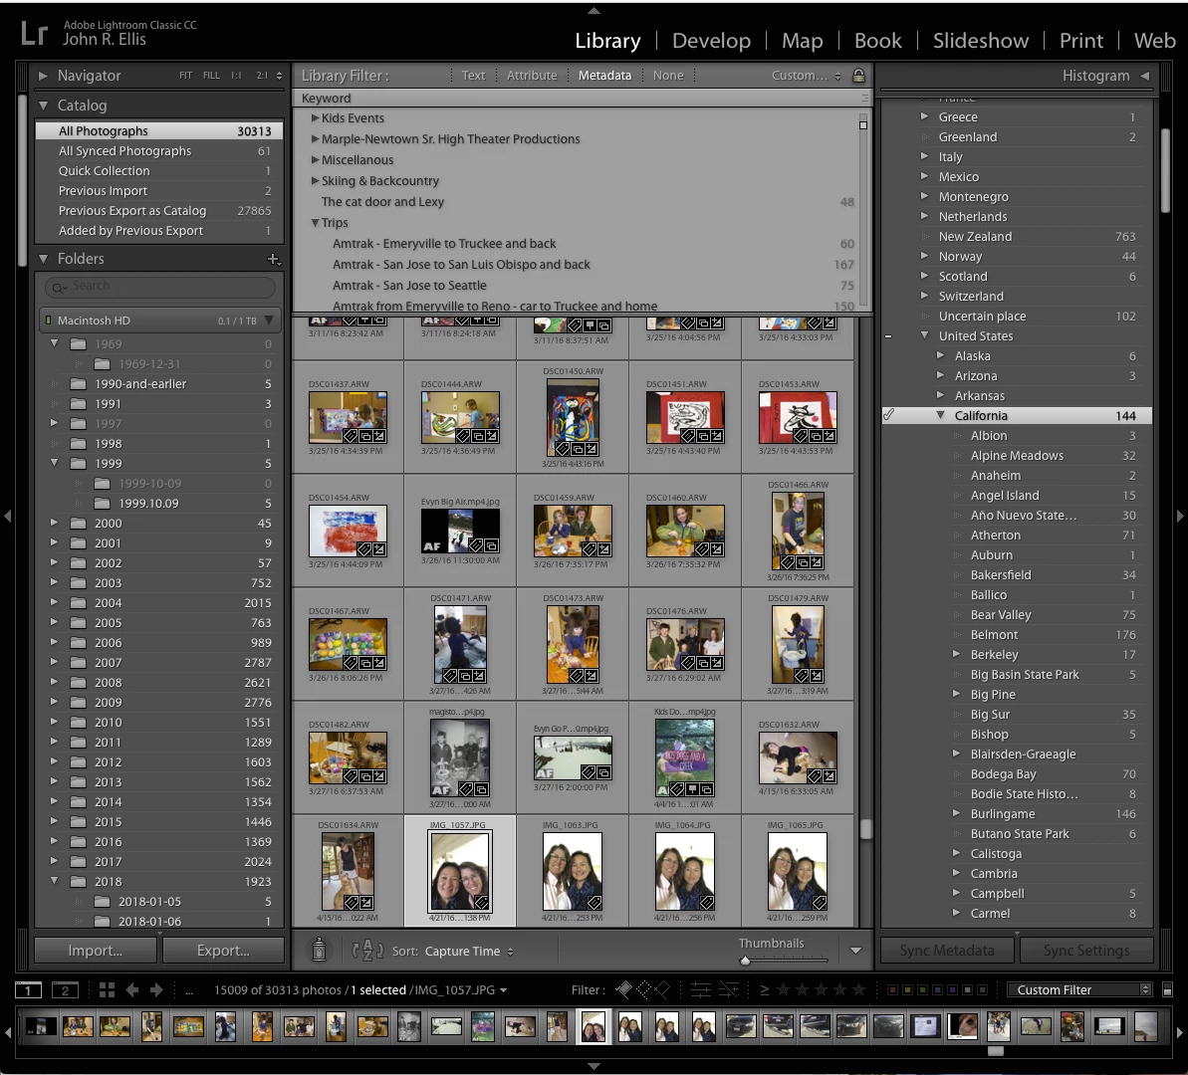
Task: Open the Custom Filter dropdown
Action: [1078, 990]
